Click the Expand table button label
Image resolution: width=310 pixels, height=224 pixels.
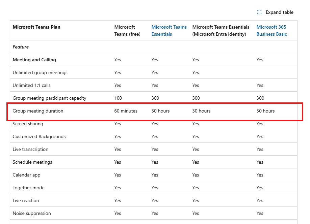[x=279, y=12]
